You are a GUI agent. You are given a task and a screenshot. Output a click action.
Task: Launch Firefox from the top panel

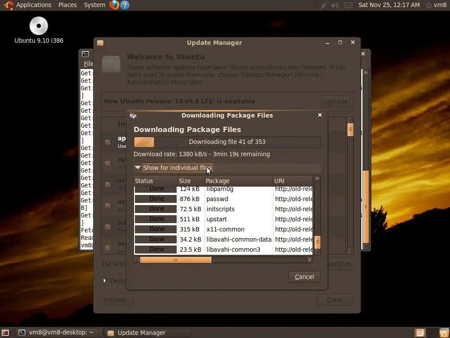(x=114, y=5)
